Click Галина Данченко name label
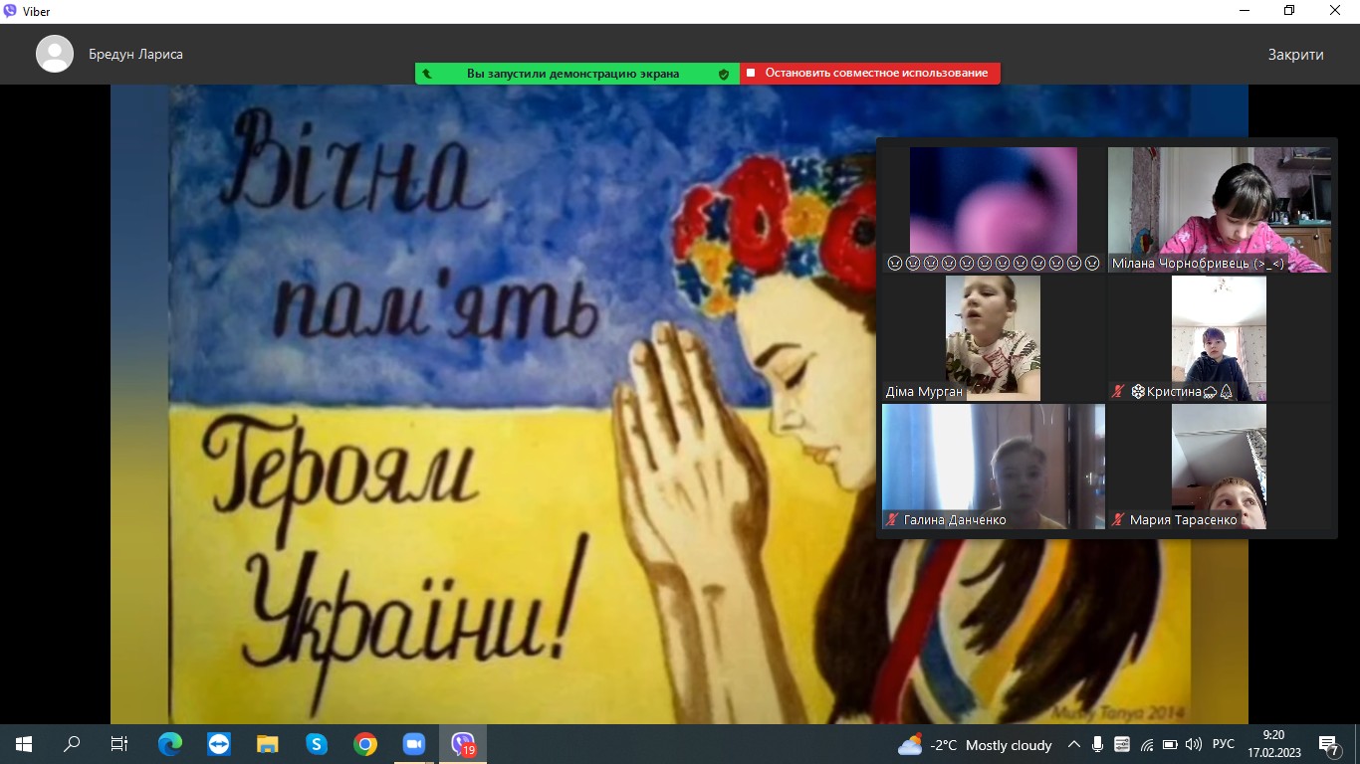Image resolution: width=1360 pixels, height=764 pixels. (x=955, y=520)
